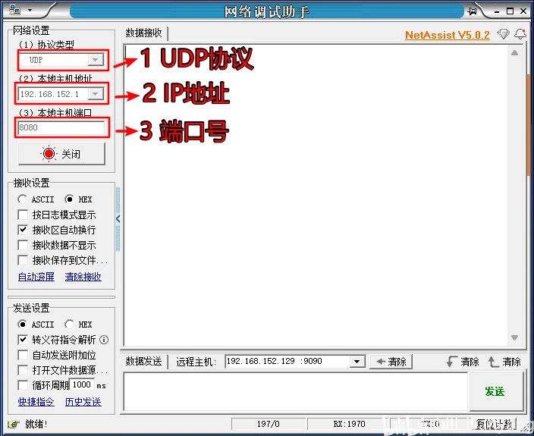Open the 历史发送 link
534x436 pixels.
pos(83,402)
